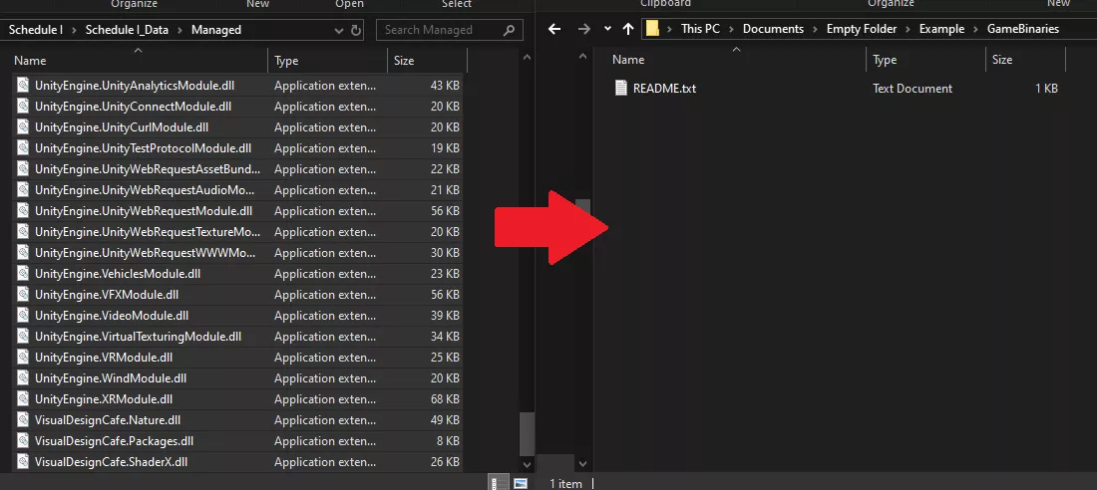Viewport: 1097px width, 490px height.
Task: Click the README.txt document icon
Action: (x=620, y=88)
